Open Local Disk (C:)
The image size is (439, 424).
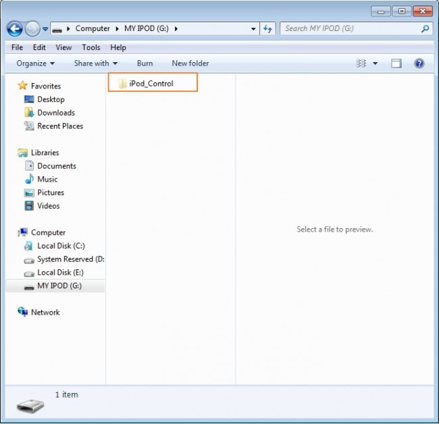tap(61, 246)
